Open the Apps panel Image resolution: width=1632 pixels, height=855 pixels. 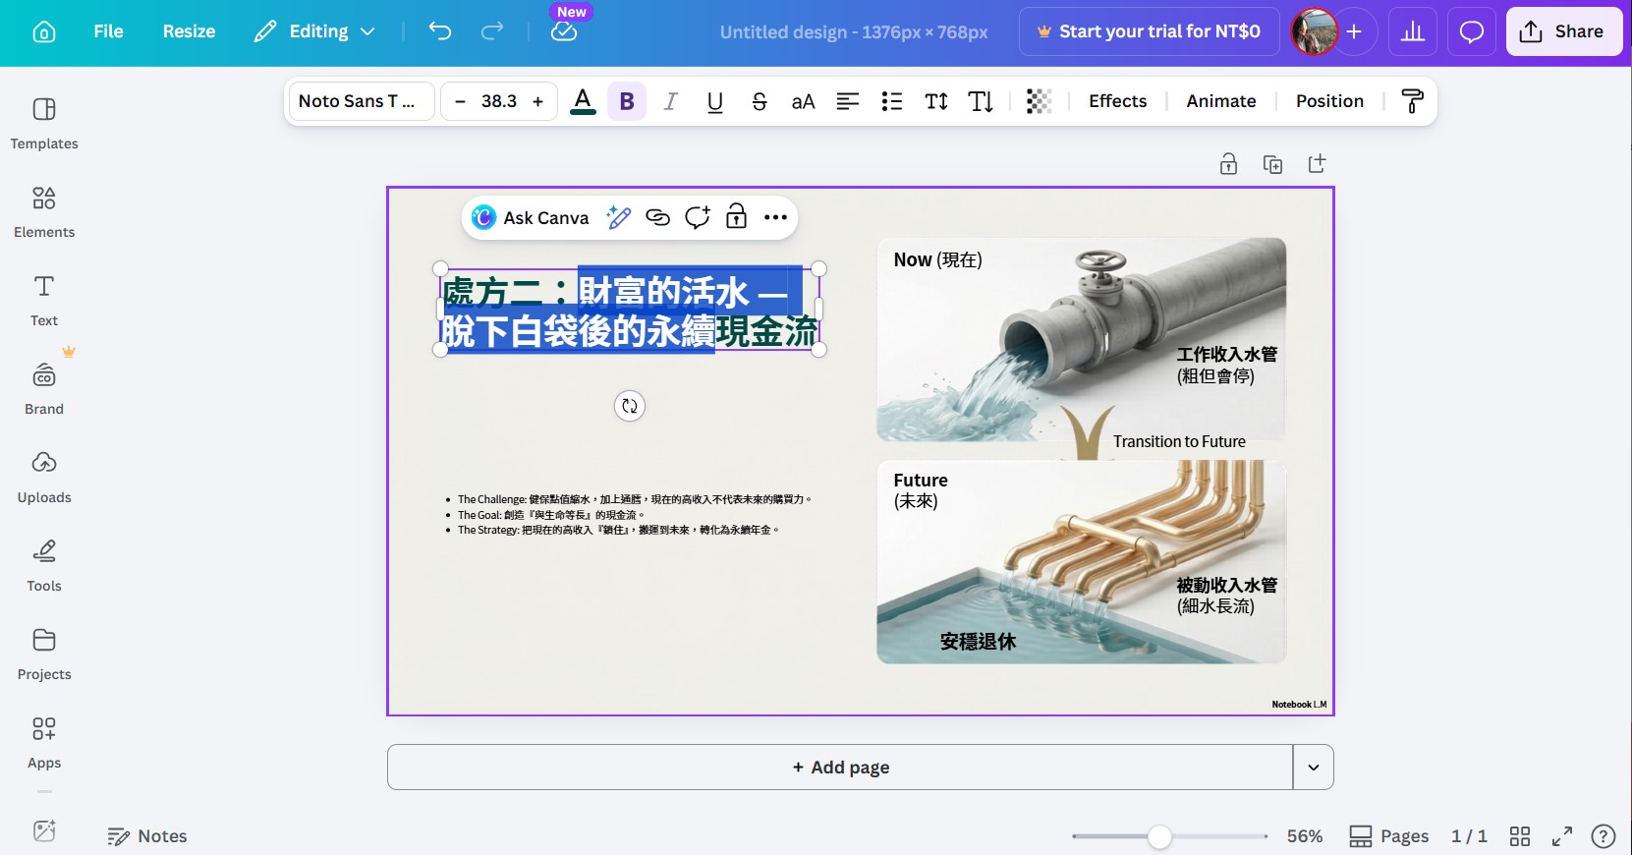(44, 742)
